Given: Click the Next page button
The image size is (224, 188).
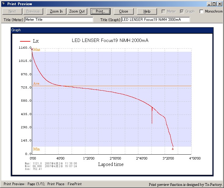Looking at the screenshot, I should point(12,11).
